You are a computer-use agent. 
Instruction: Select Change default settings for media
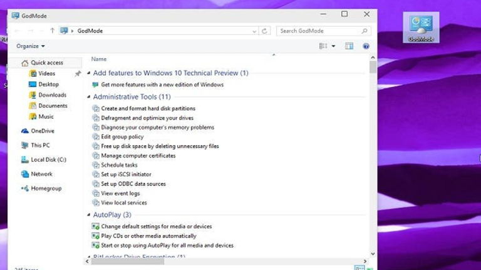(x=152, y=226)
